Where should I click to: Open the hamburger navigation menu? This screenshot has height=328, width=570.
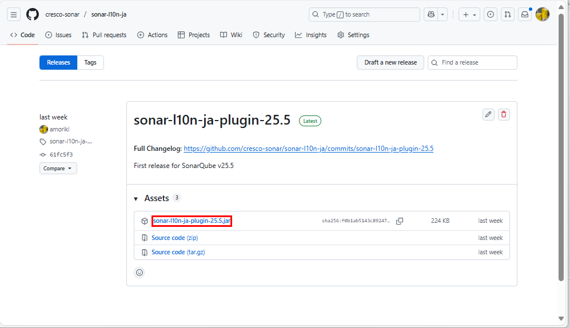(14, 14)
